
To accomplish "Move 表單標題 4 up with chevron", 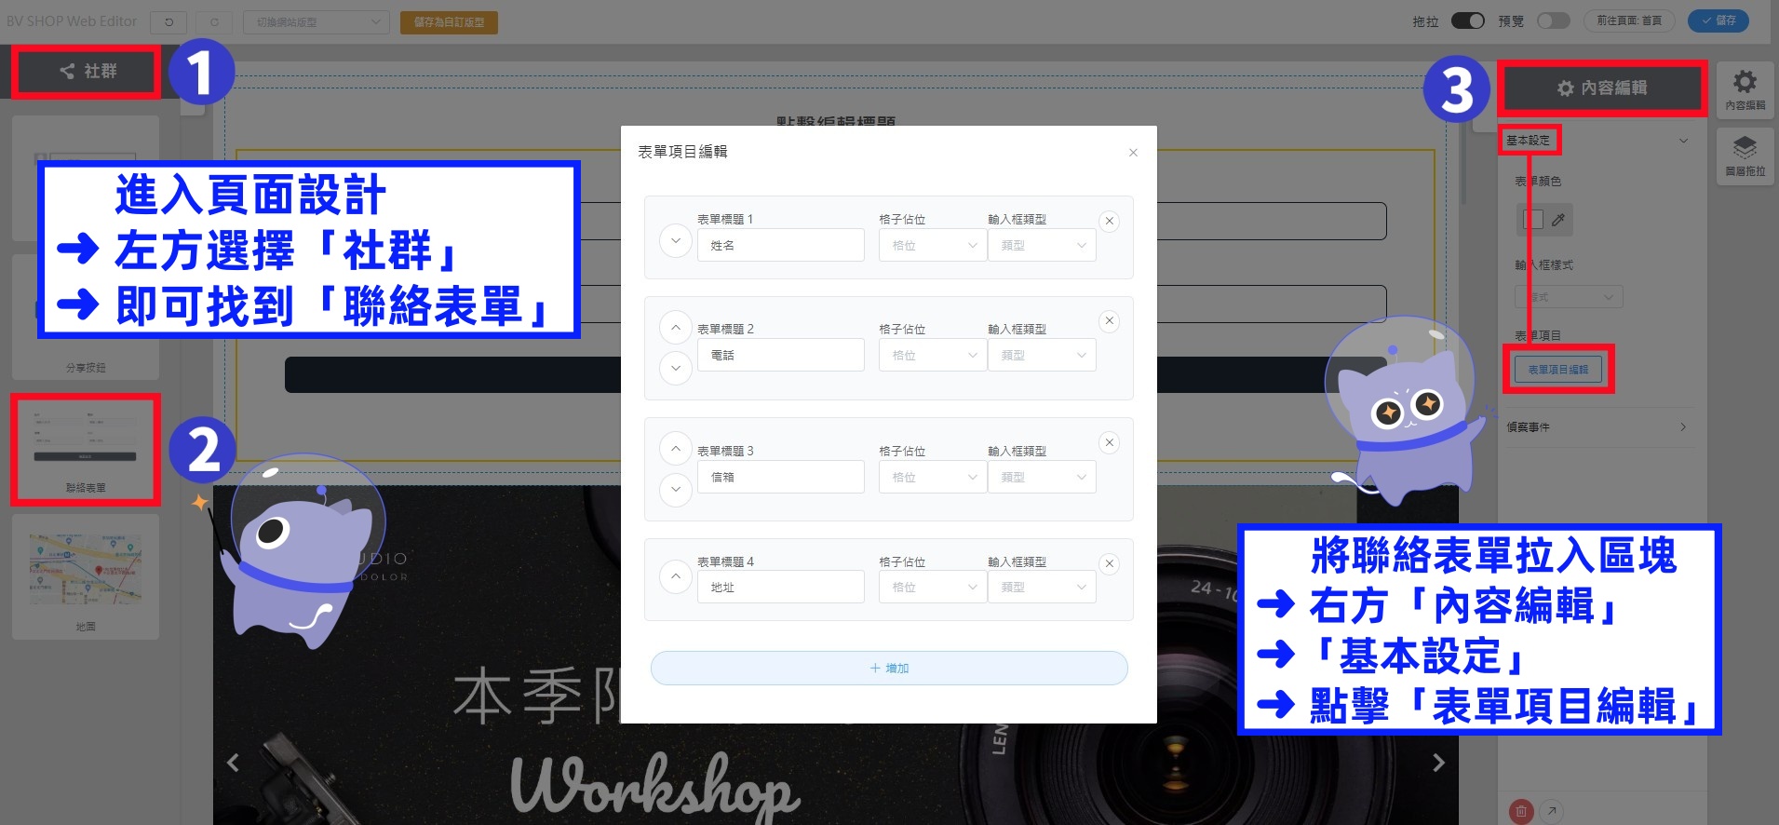I will tap(676, 576).
